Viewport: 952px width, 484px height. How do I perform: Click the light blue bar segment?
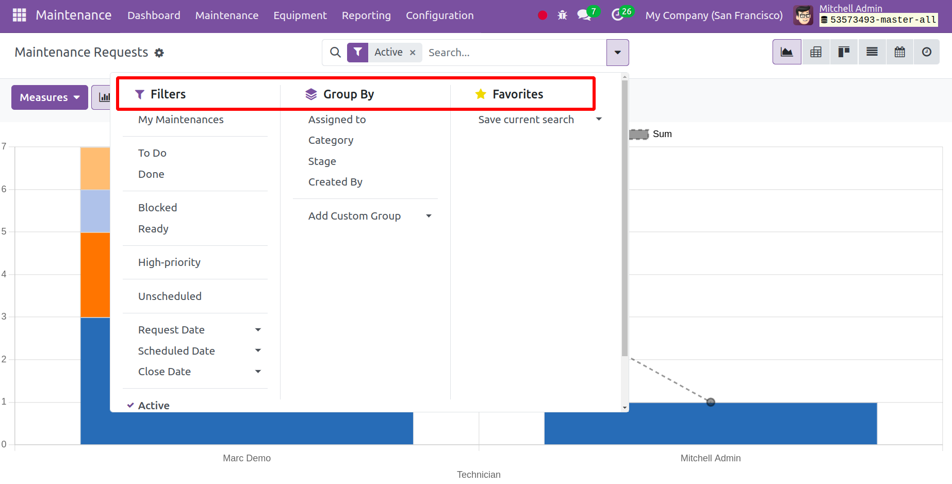click(x=95, y=211)
